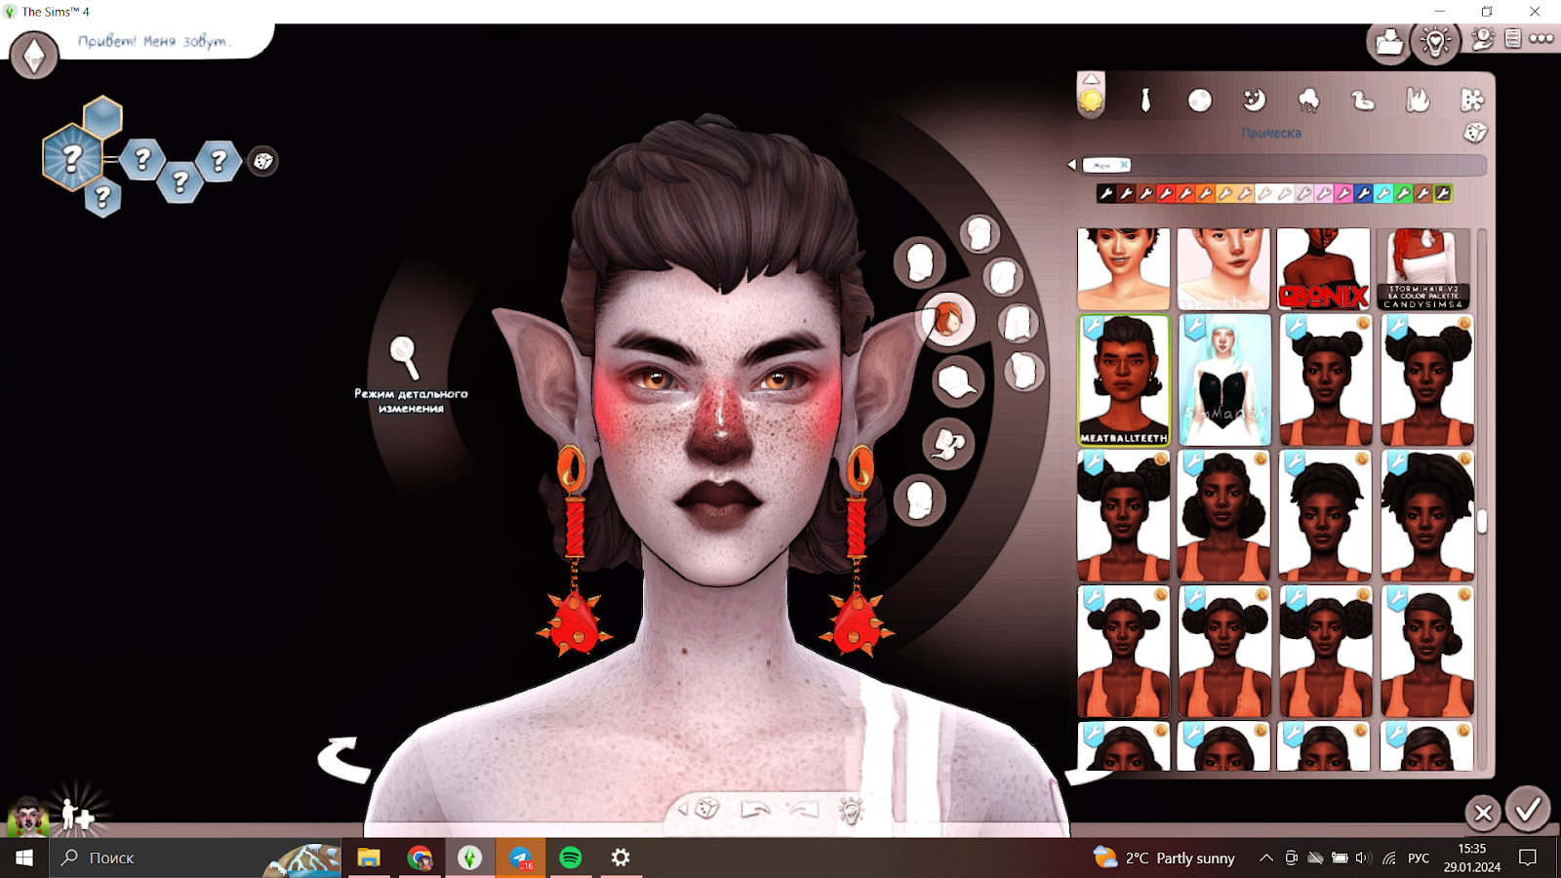Open the save to gallery icon
The image size is (1561, 878).
click(1389, 42)
